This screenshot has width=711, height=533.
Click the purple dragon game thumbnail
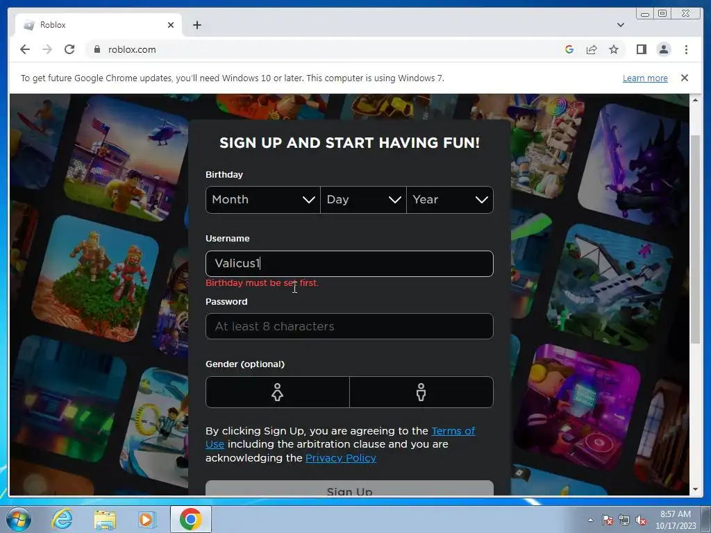click(633, 165)
